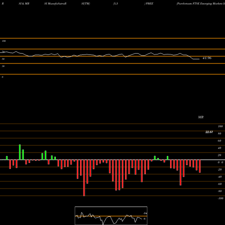Image resolution: width=225 pixels, height=225 pixels.
Task: Open the mini overview chart thumbnail
Action: (x=111, y=216)
